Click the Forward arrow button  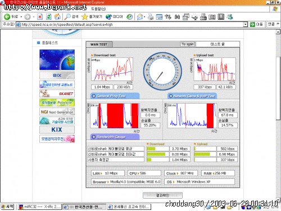(x=28, y=17)
